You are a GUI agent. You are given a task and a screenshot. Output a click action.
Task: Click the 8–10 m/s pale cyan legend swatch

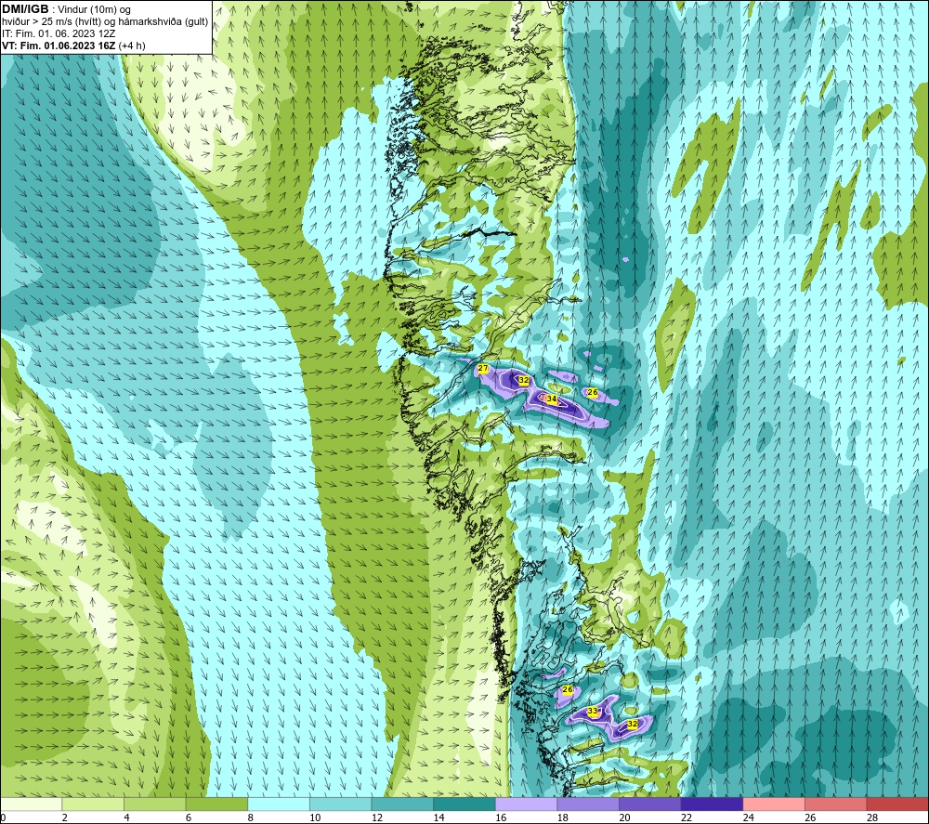coord(279,804)
